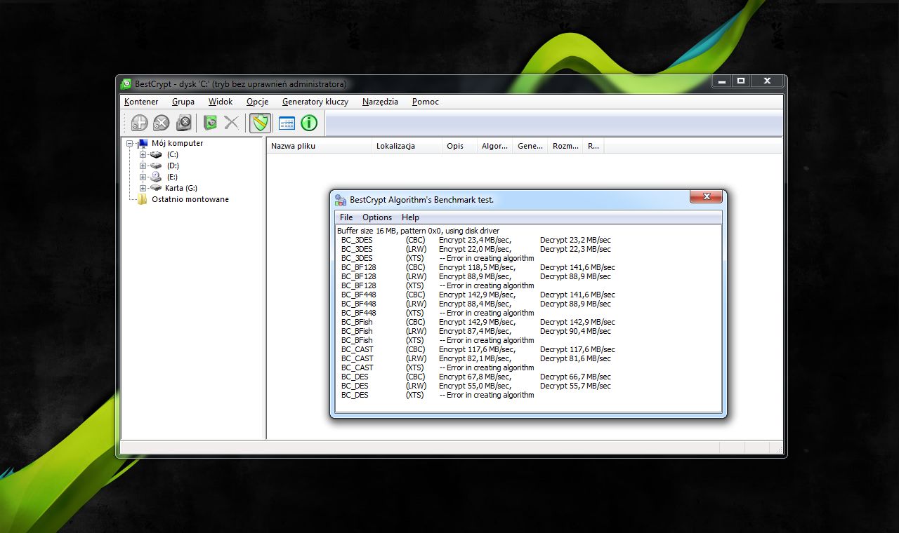
Task: Click the Algor... column header
Action: (x=494, y=146)
